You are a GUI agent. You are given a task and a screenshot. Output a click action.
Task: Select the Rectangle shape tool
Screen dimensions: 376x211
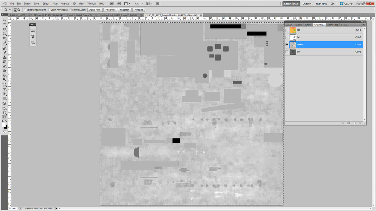(x=5, y=98)
